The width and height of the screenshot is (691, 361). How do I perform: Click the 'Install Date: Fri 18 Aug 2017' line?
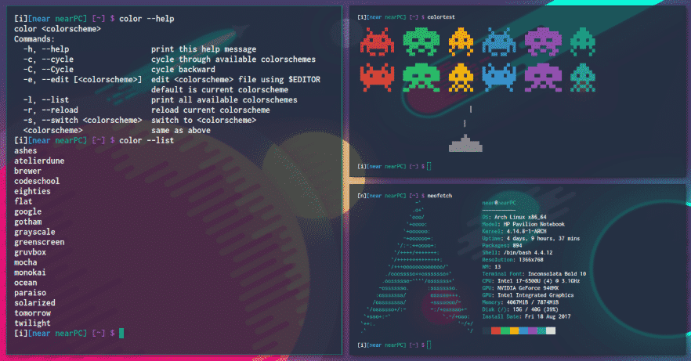click(526, 316)
